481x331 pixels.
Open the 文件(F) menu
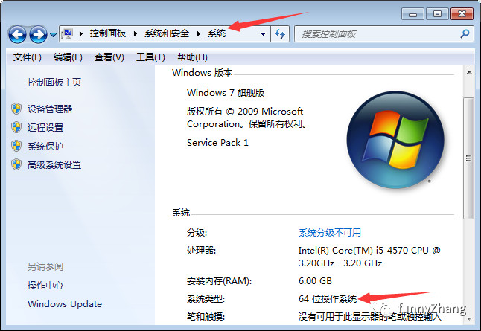[27, 57]
